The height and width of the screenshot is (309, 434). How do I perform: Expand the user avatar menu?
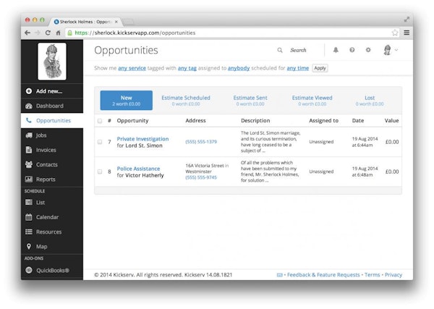pyautogui.click(x=390, y=50)
